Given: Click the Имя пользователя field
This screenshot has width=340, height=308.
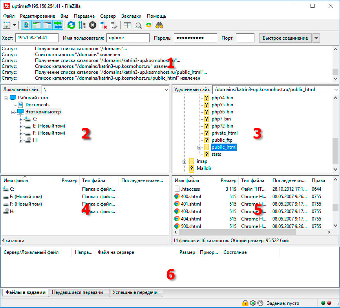Looking at the screenshot, I should tap(128, 38).
